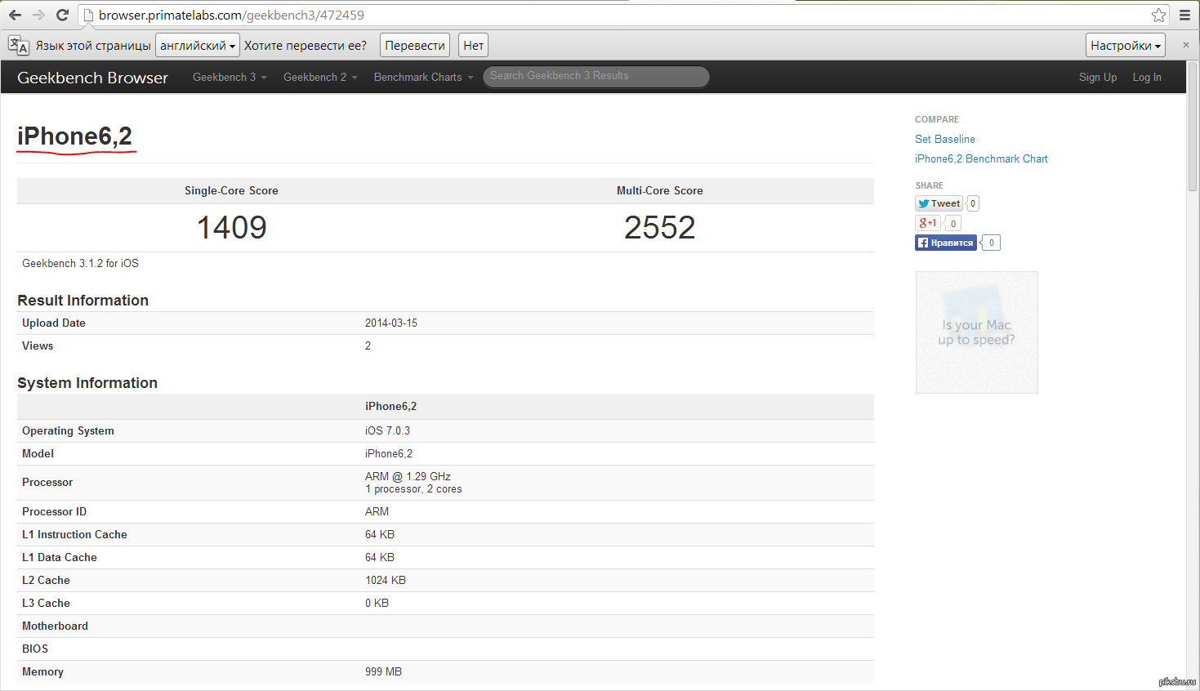Click the Перевести button
The image size is (1200, 691).
click(x=415, y=46)
